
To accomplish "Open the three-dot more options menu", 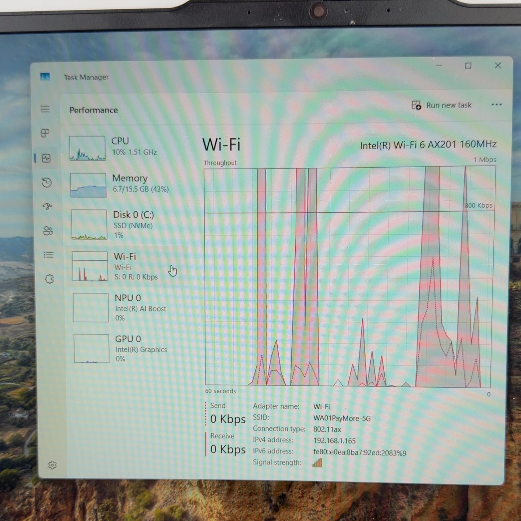I will point(496,105).
